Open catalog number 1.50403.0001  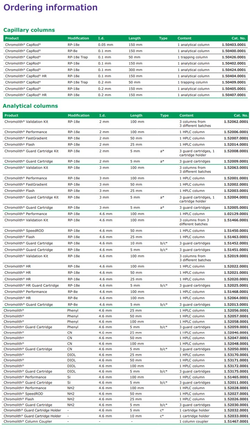coord(234,45)
